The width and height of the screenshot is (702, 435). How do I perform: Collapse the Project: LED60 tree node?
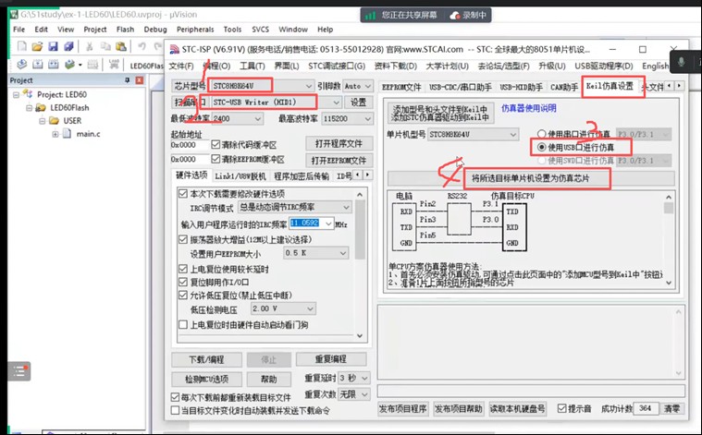pos(16,95)
